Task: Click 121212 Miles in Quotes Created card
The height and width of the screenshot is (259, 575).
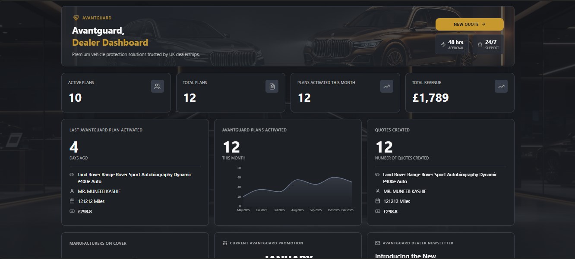Action: [396, 201]
